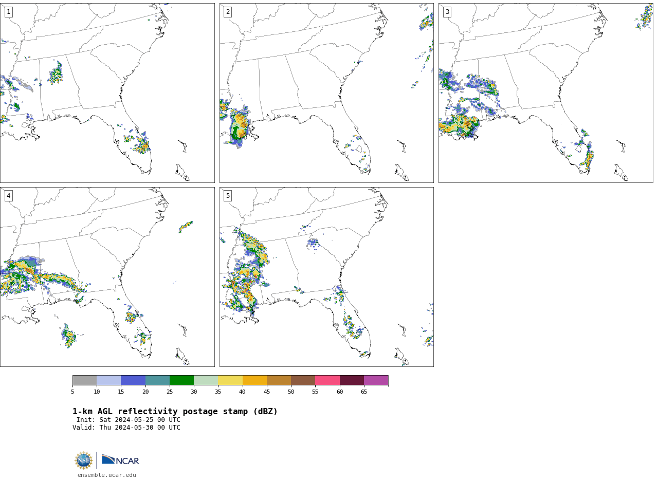The image size is (658, 481).
Task: Click the pale green 30-35 dBZ swatch
Action: tap(206, 380)
